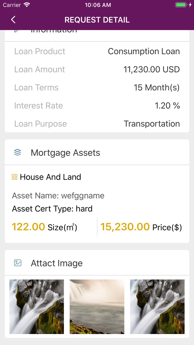The width and height of the screenshot is (194, 345).
Task: Tap the Consumption Loan product value
Action: (144, 51)
